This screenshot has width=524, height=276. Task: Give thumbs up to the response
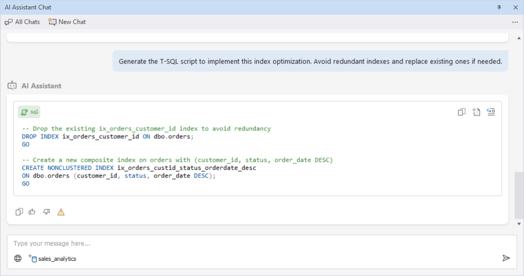32,212
